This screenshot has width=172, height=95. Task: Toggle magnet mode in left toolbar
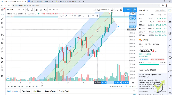[x=2, y=58]
